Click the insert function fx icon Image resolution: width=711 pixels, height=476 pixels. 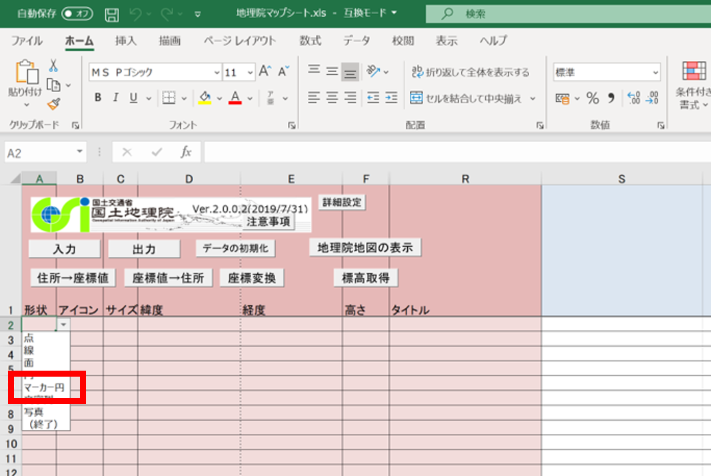point(185,152)
